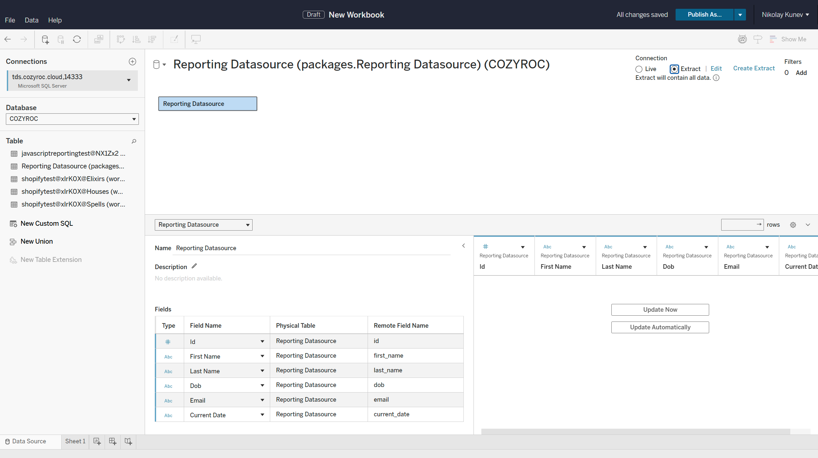818x458 pixels.
Task: Click the new worksheet icon
Action: click(97, 441)
